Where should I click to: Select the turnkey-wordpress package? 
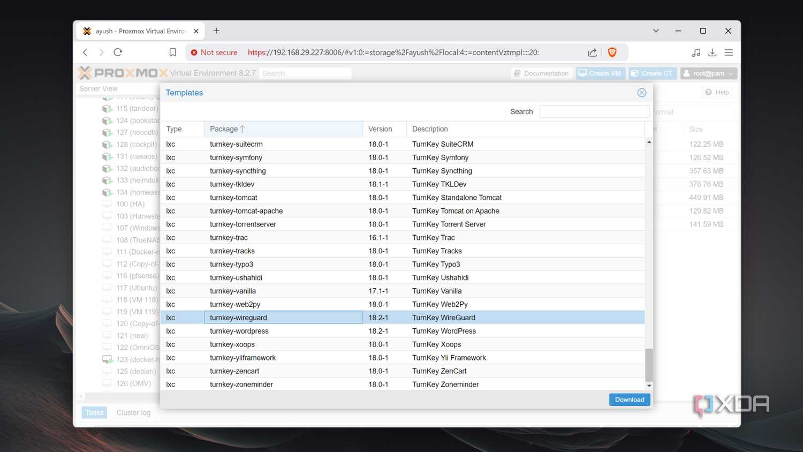point(239,331)
